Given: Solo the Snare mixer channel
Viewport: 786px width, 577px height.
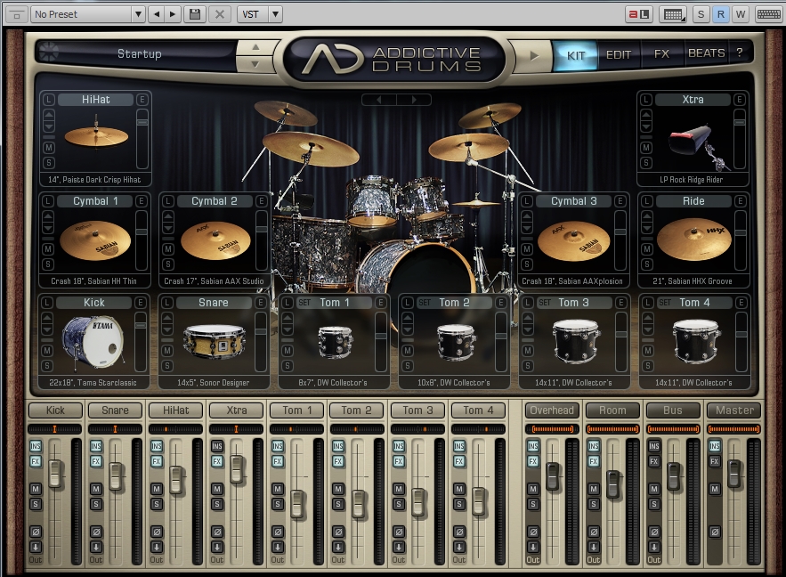Looking at the screenshot, I should coord(96,504).
